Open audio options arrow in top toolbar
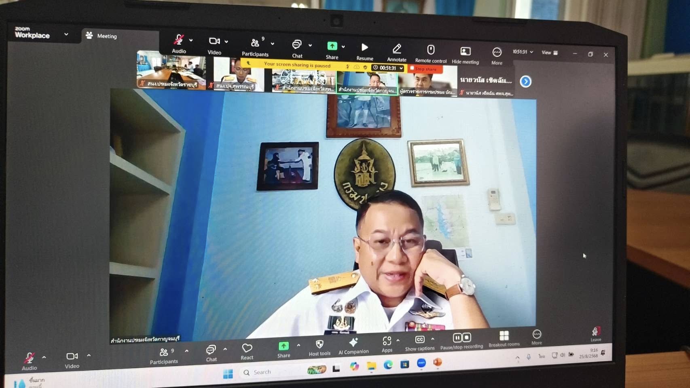This screenshot has width=690, height=388. tap(191, 40)
